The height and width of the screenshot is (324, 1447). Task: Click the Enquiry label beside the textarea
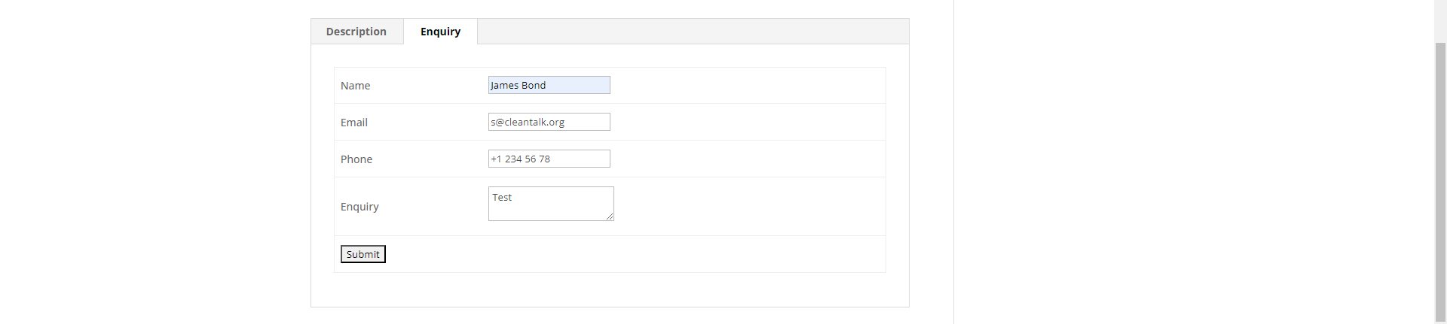(359, 207)
